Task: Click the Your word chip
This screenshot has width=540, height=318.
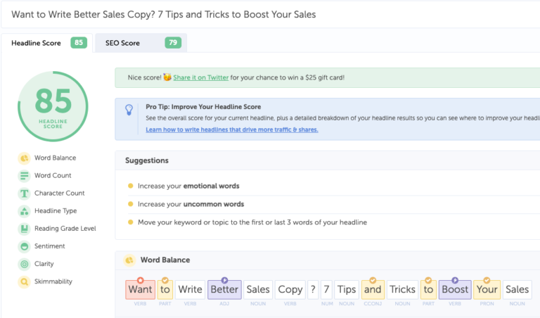Action: pos(487,289)
